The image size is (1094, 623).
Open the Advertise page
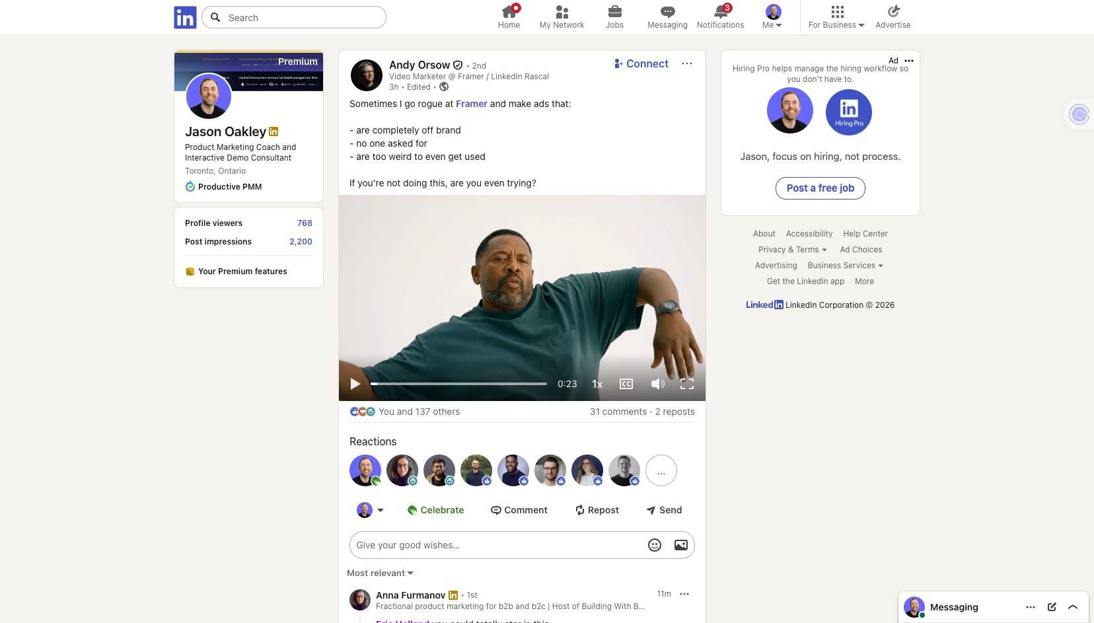pos(893,17)
